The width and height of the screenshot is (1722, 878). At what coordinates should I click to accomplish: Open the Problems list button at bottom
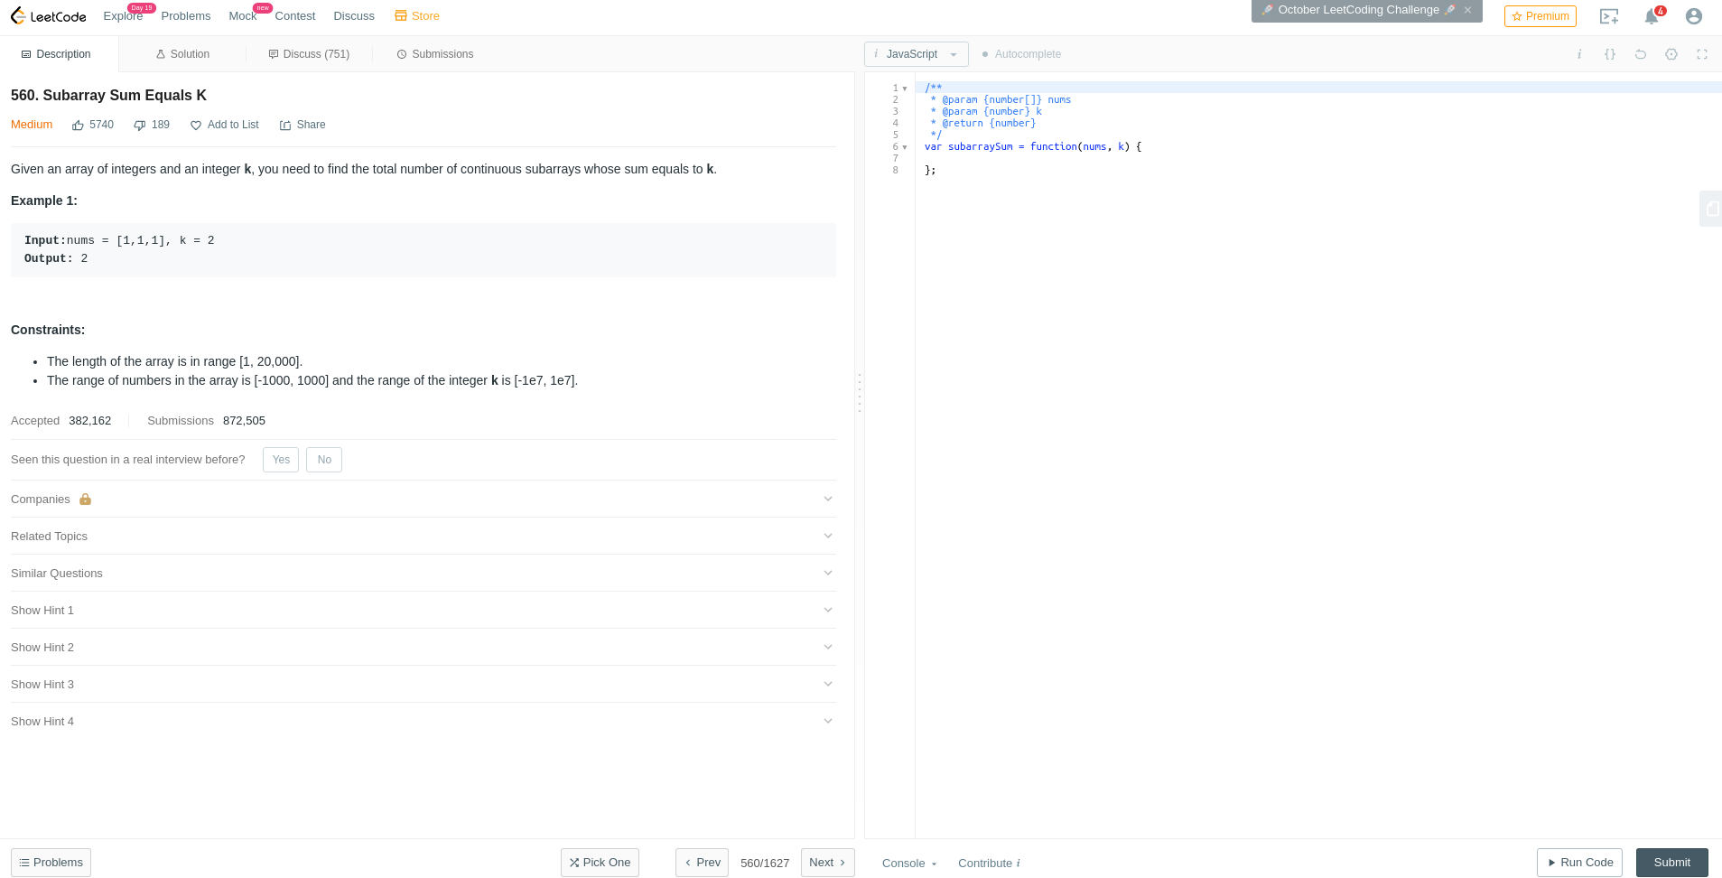pyautogui.click(x=51, y=863)
